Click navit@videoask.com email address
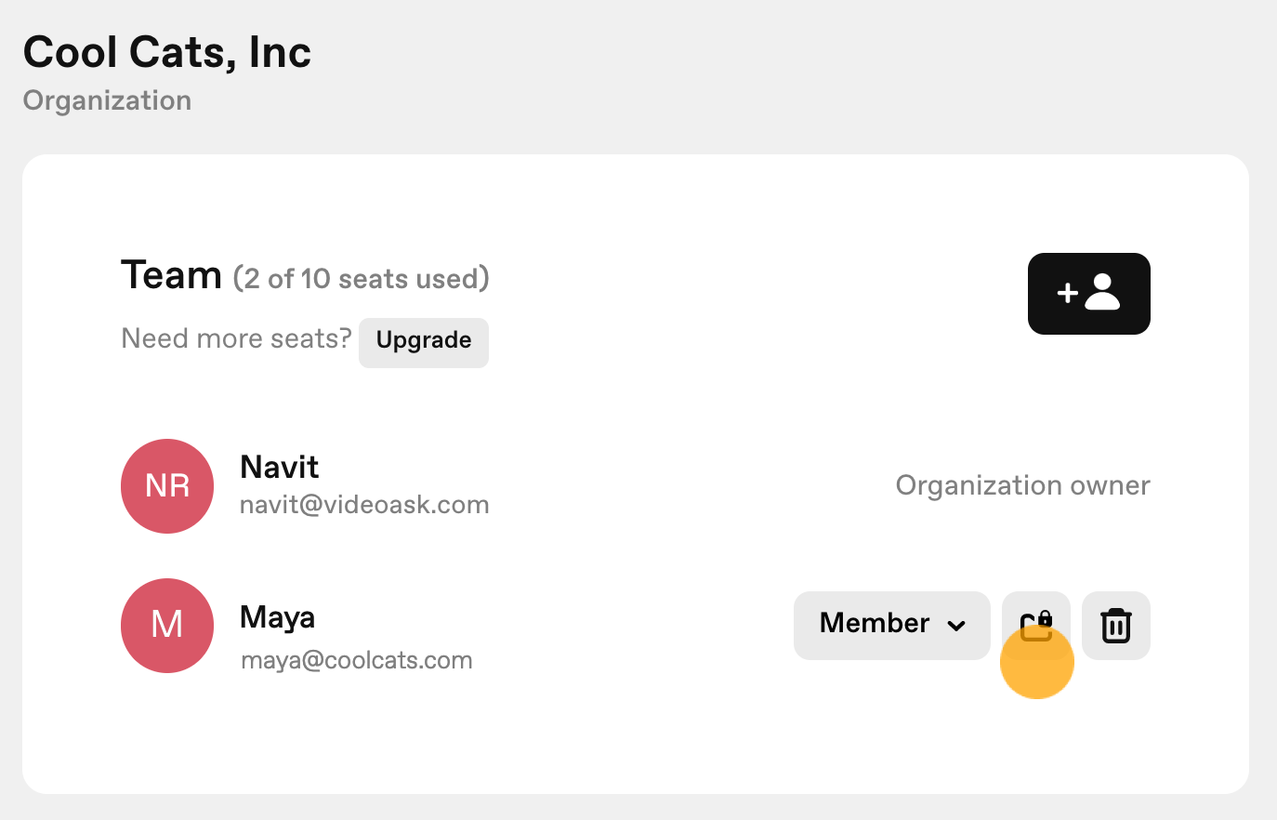The height and width of the screenshot is (820, 1277). tap(364, 505)
